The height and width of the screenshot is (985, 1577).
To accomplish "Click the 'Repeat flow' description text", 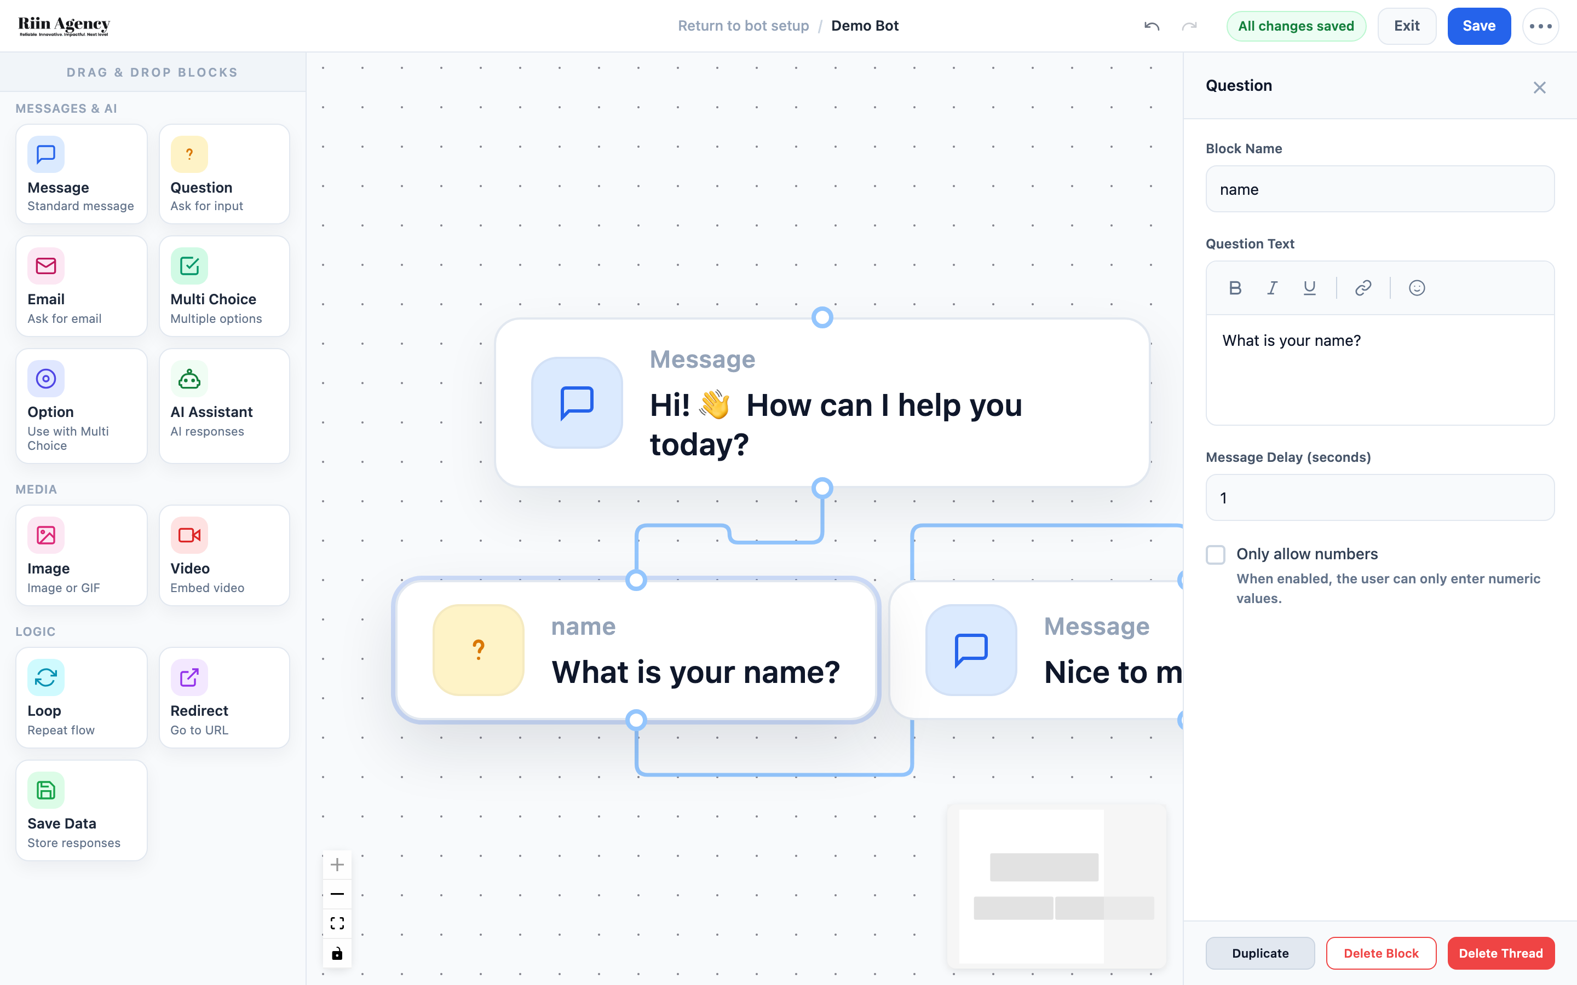I will click(x=61, y=731).
